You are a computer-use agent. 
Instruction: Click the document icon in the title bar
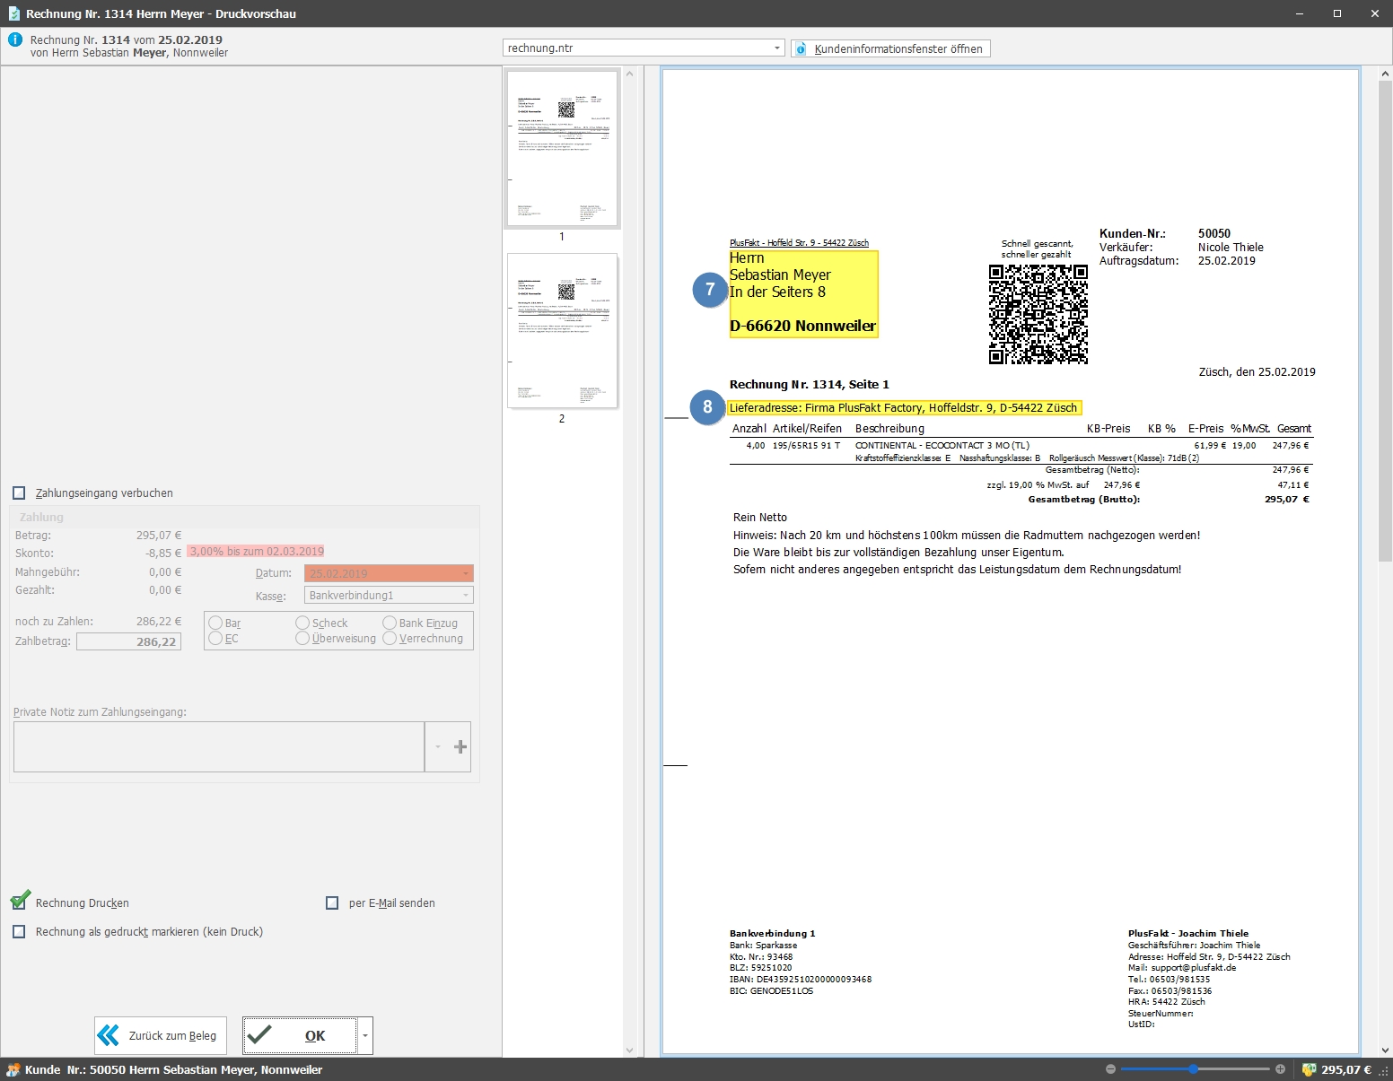[x=13, y=13]
